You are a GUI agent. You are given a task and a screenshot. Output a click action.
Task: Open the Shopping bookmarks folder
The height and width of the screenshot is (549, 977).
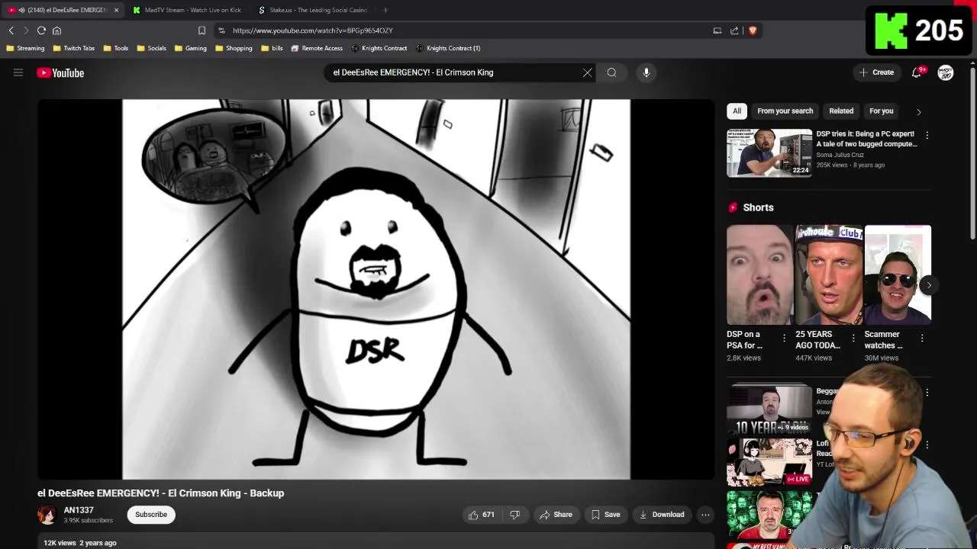click(x=234, y=48)
